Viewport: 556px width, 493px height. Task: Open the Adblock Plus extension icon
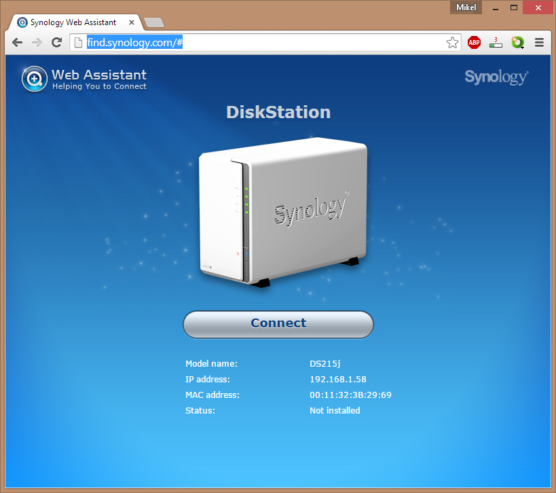click(474, 43)
